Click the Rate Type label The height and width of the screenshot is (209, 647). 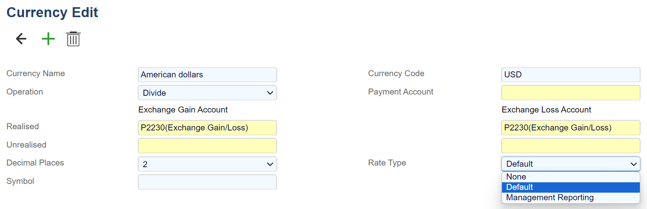tap(387, 163)
